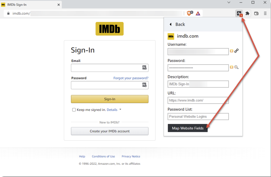Click the Sign-In heading text
The width and height of the screenshot is (271, 177).
point(83,50)
